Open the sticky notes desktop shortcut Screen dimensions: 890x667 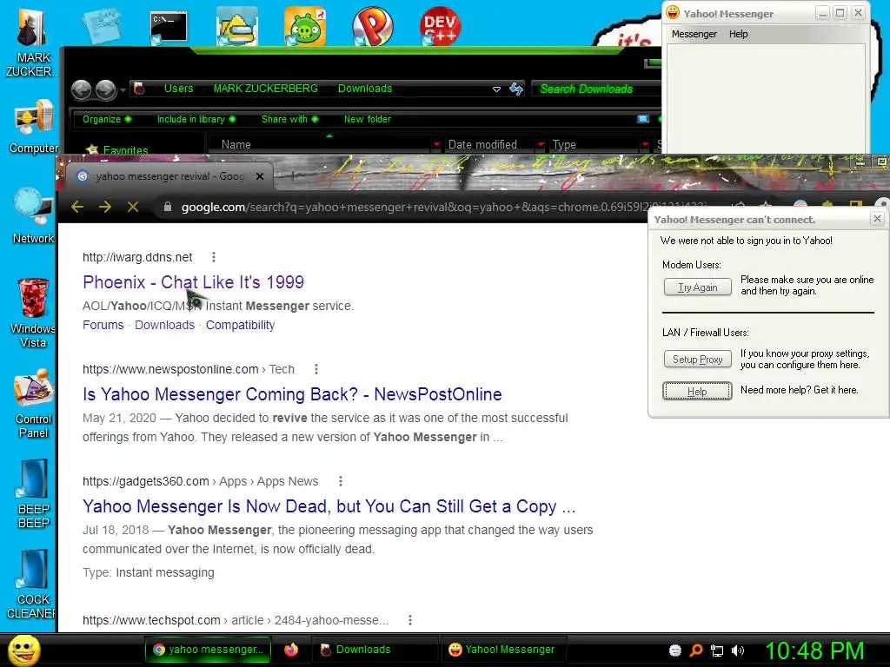pos(101,26)
